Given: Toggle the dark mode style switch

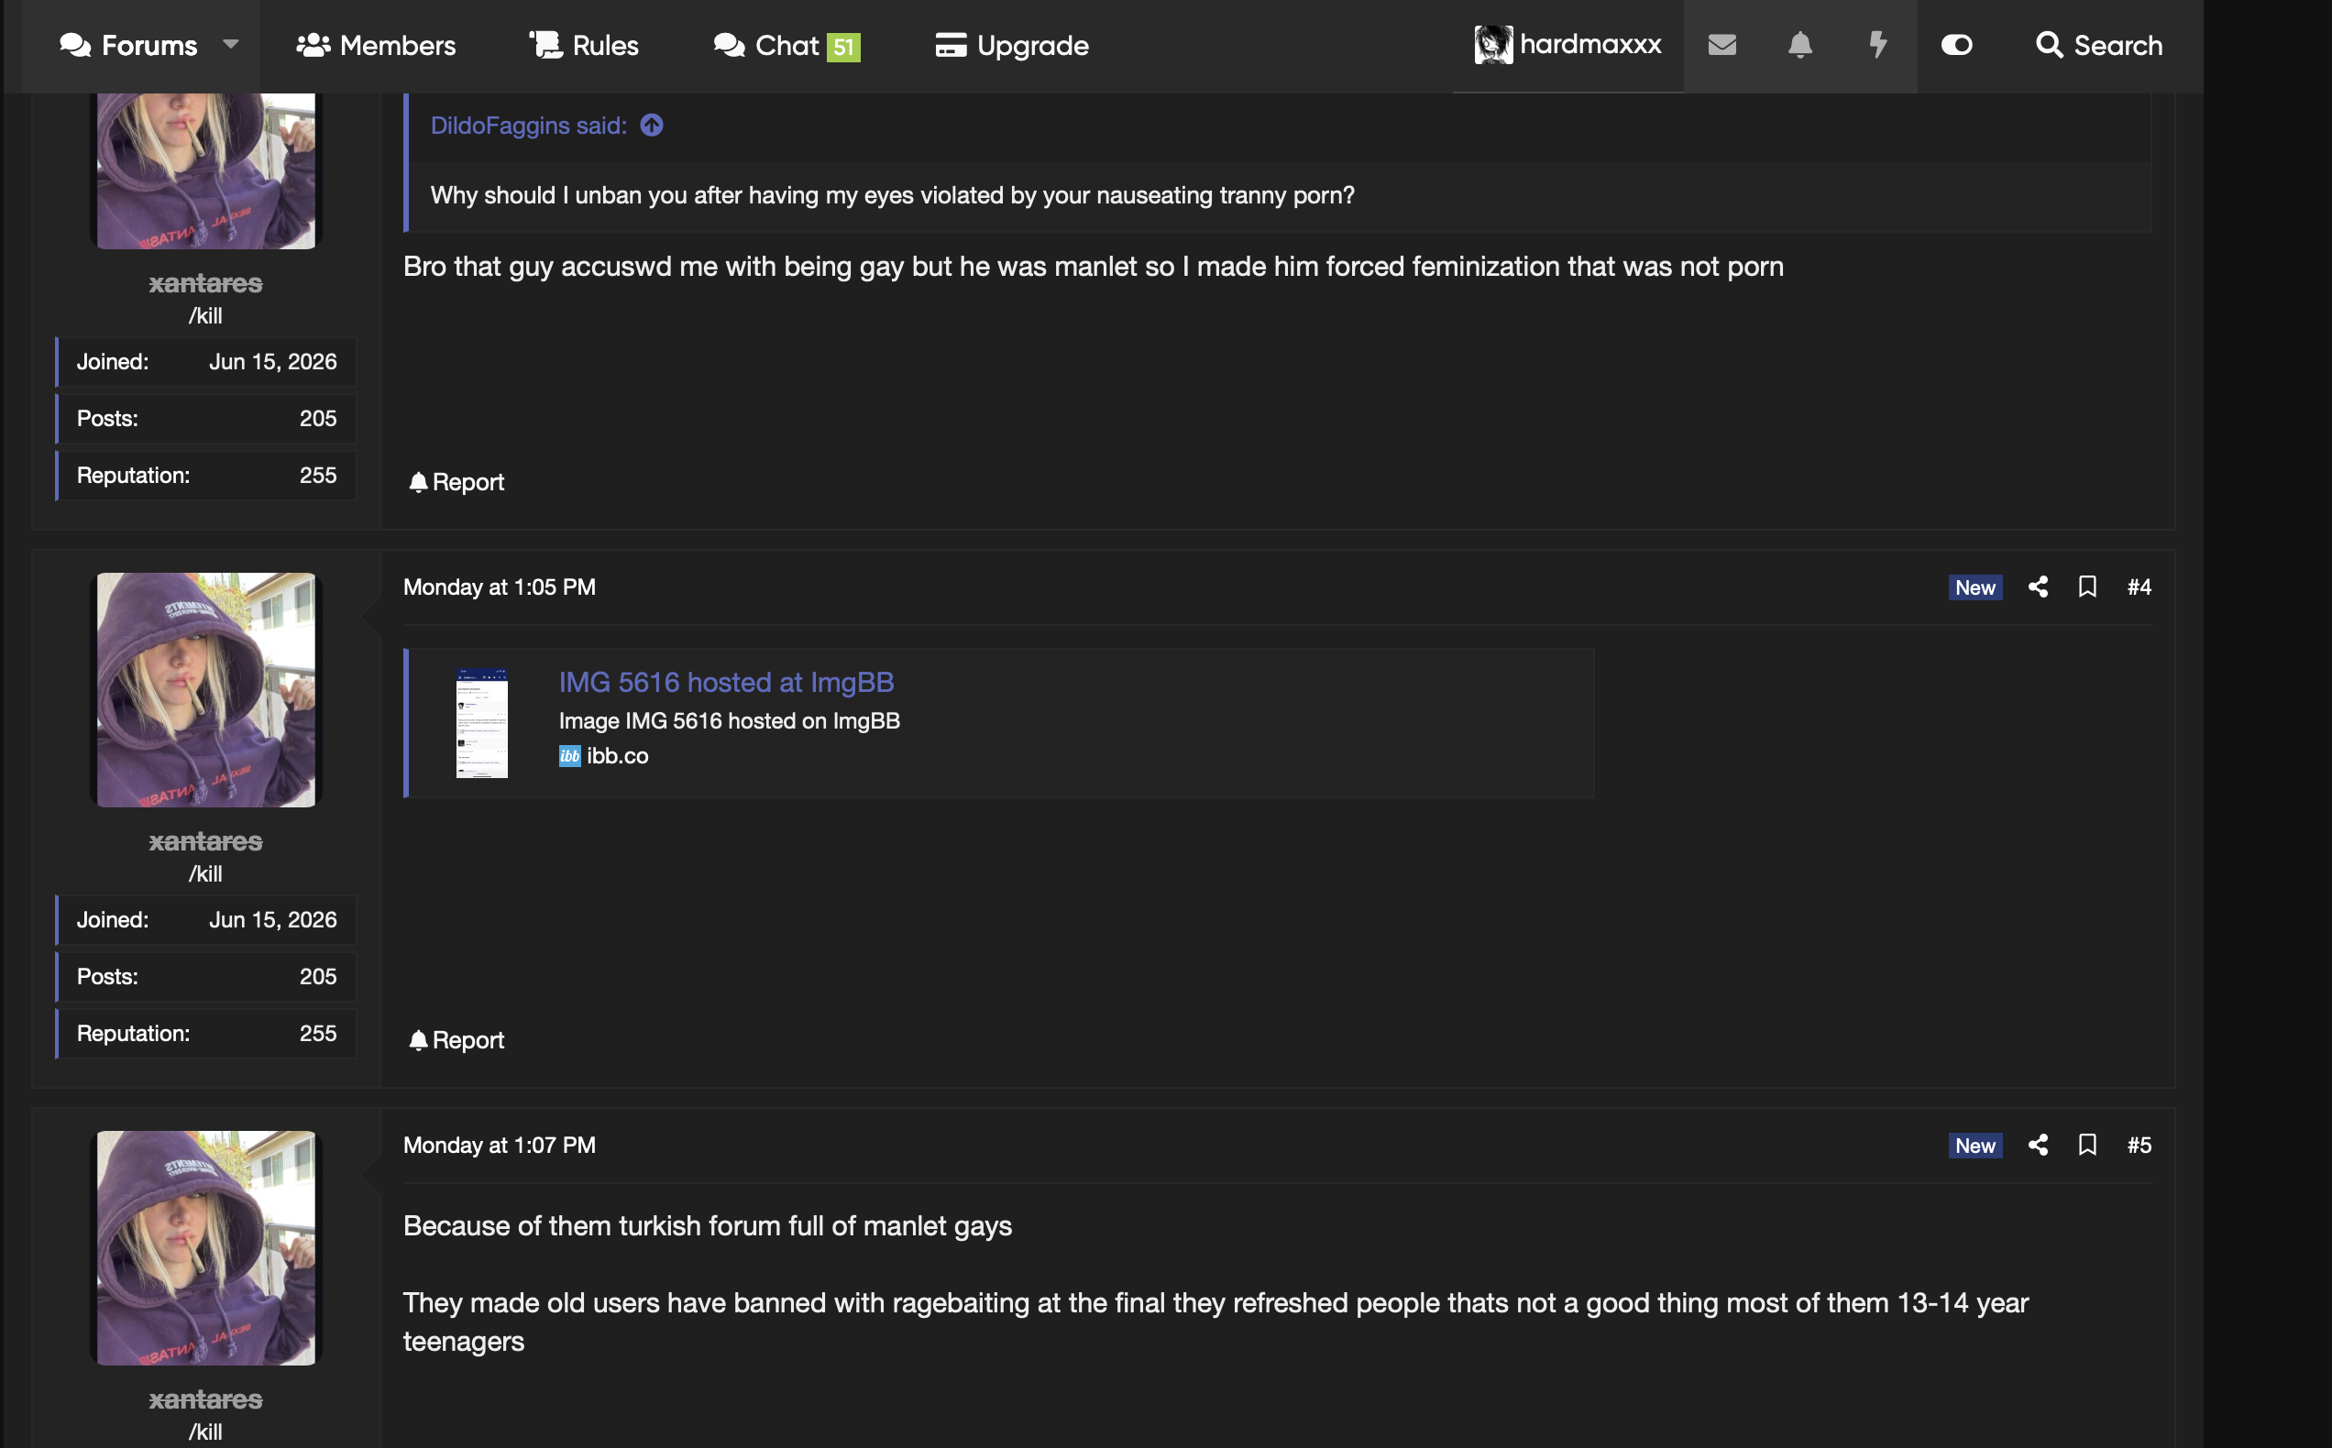Looking at the screenshot, I should tap(1956, 45).
